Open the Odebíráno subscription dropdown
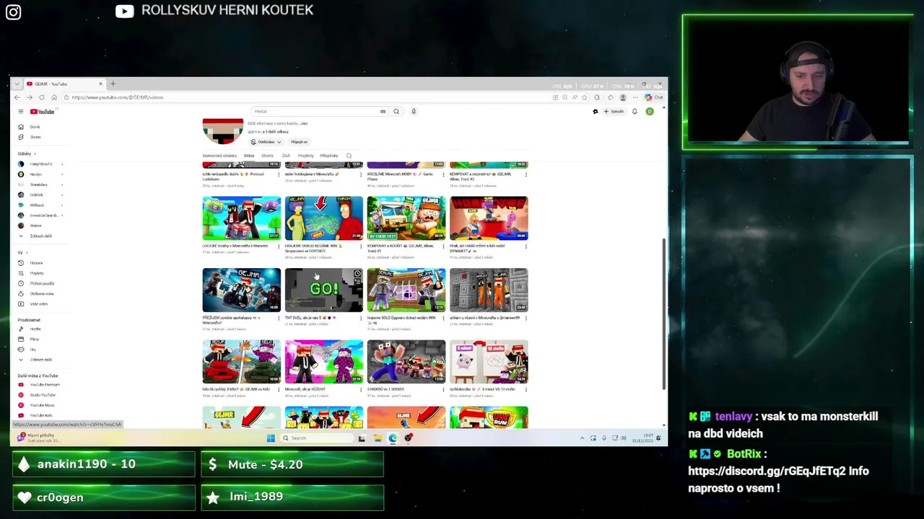Image resolution: width=924 pixels, height=519 pixels. pos(266,142)
